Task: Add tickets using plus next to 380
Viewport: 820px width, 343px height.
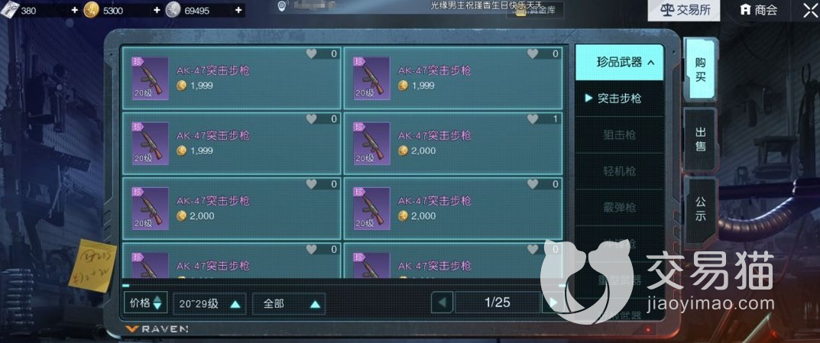Action: [x=74, y=10]
